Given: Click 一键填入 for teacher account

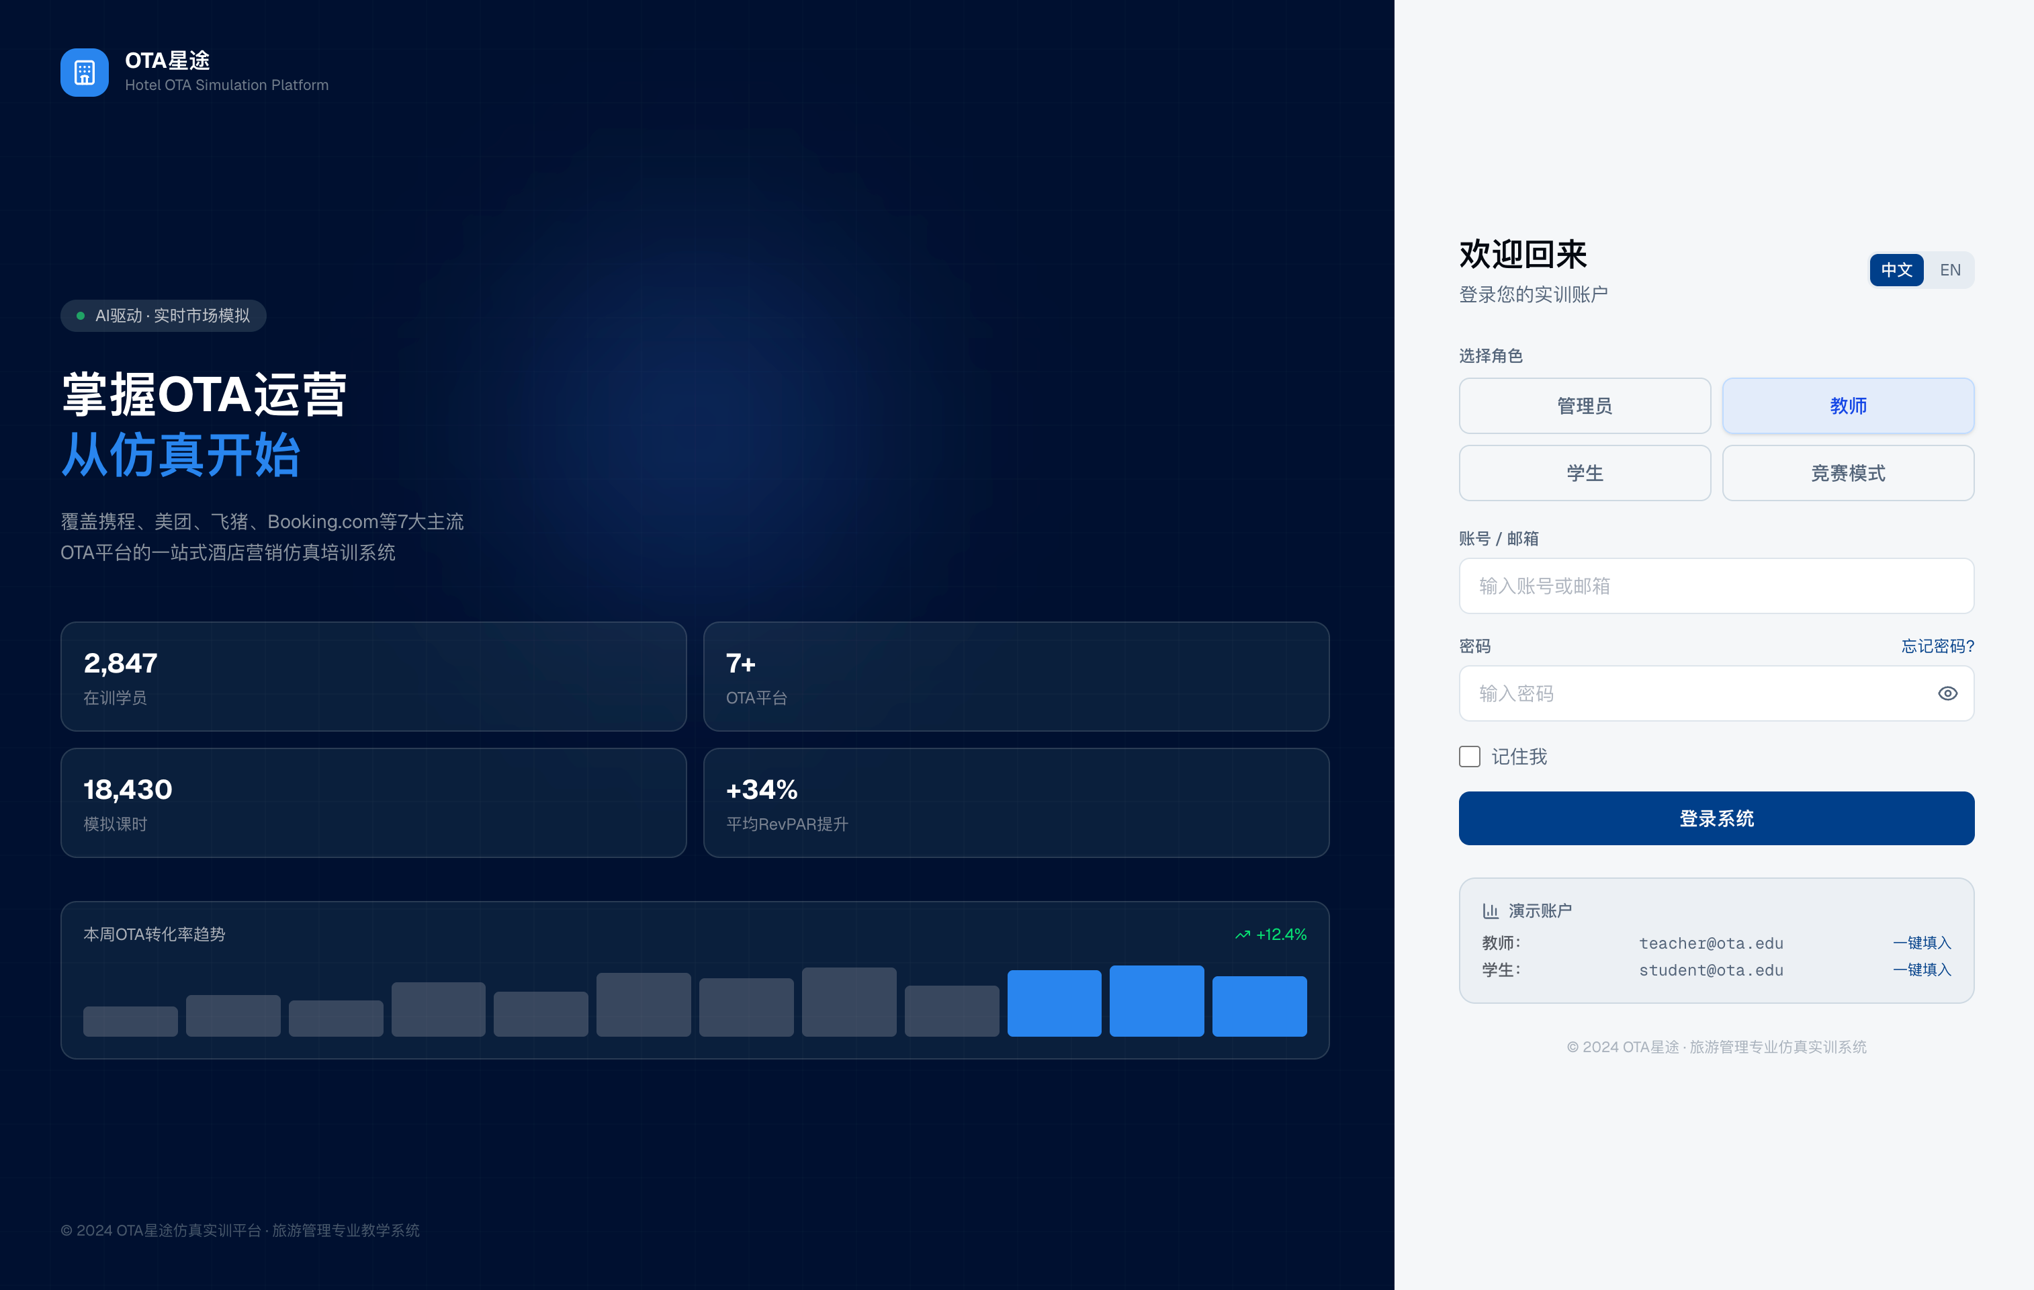Looking at the screenshot, I should click(1922, 943).
